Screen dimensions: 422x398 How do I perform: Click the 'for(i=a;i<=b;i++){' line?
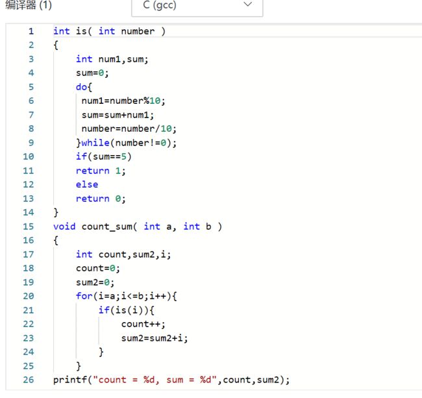click(126, 296)
